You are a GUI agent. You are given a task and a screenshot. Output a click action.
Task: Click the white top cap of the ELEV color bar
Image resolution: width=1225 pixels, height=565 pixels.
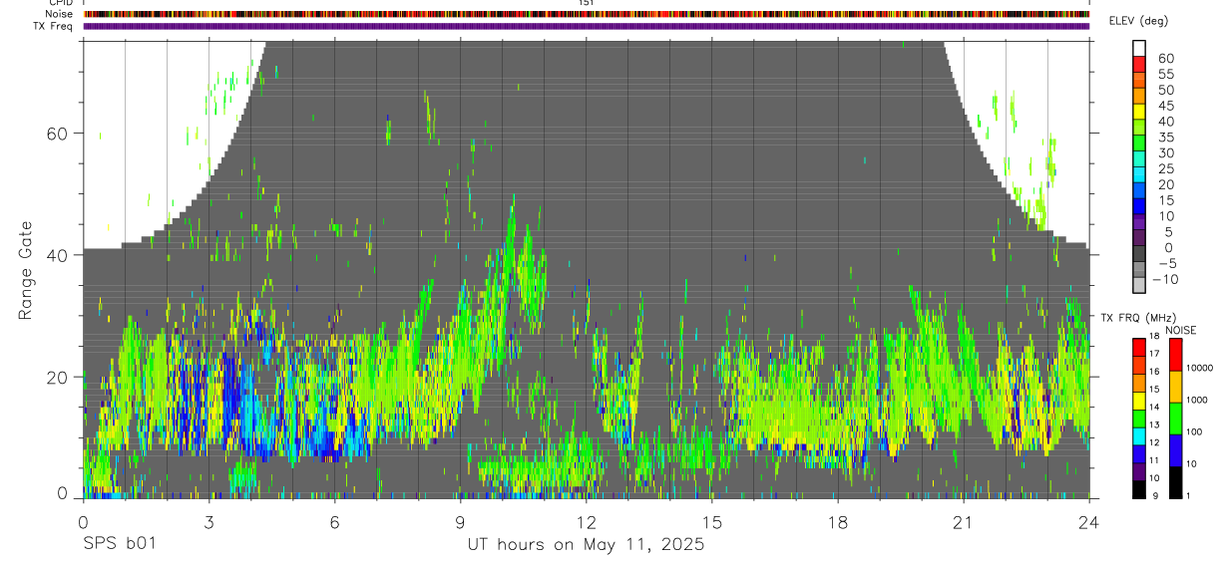point(1139,48)
